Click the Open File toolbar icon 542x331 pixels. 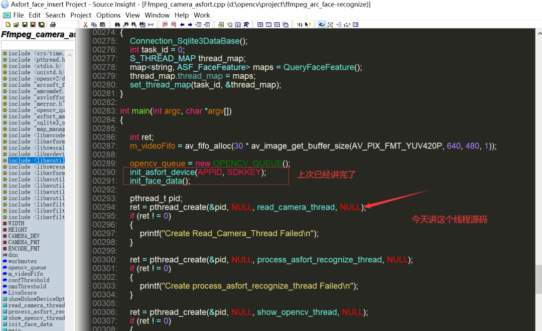(x=16, y=25)
